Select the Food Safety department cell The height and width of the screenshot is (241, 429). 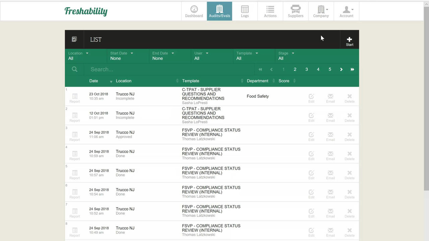click(258, 96)
